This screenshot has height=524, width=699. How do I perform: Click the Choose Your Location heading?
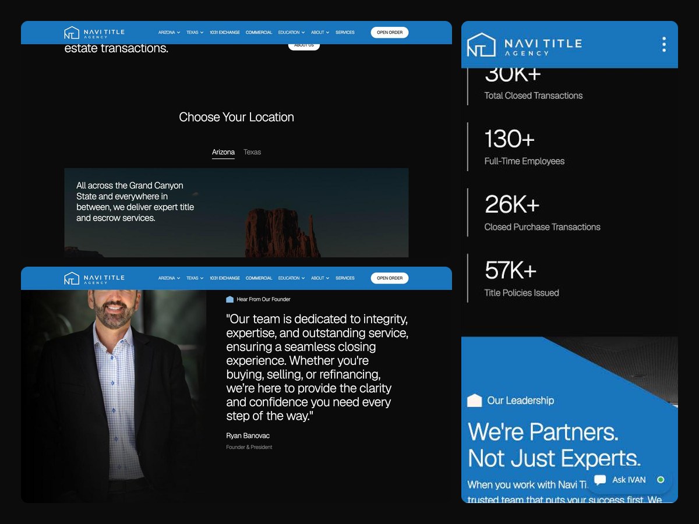pos(236,117)
